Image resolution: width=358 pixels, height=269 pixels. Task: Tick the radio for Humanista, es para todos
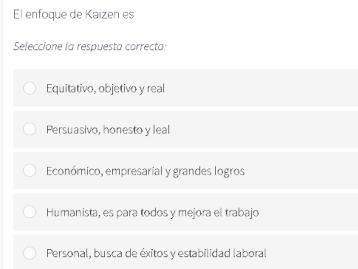(30, 212)
